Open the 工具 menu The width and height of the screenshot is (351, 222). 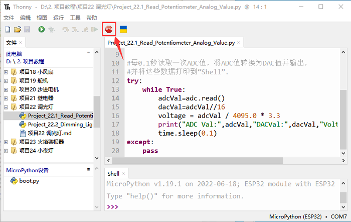75,17
